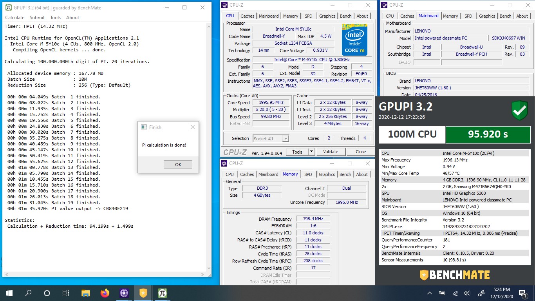Viewport: 535px width, 301px height.
Task: Show hidden system tray icons
Action: pos(430,293)
